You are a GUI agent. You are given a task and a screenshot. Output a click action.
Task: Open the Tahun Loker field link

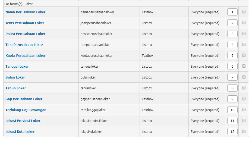15,88
